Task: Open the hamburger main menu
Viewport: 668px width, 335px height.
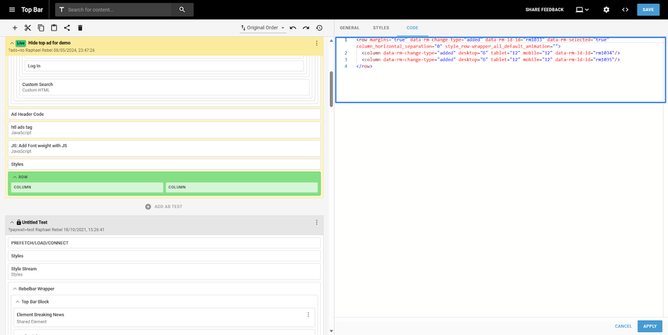Action: tap(12, 10)
